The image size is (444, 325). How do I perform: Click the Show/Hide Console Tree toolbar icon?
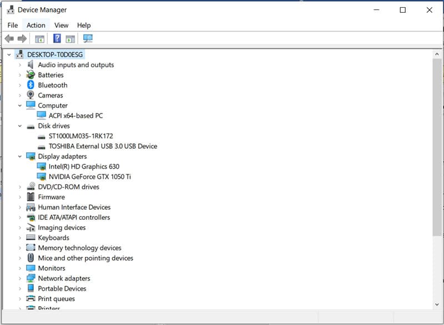tap(39, 38)
